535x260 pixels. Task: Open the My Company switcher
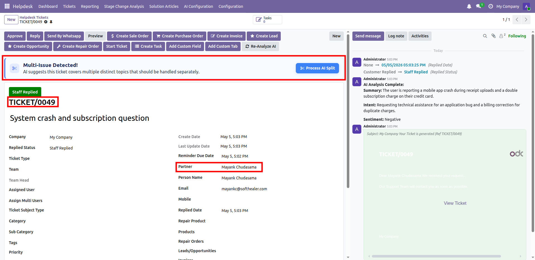[508, 6]
